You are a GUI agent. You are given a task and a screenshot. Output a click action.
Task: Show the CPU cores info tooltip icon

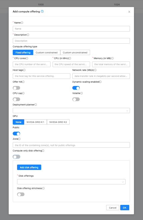point(27,58)
